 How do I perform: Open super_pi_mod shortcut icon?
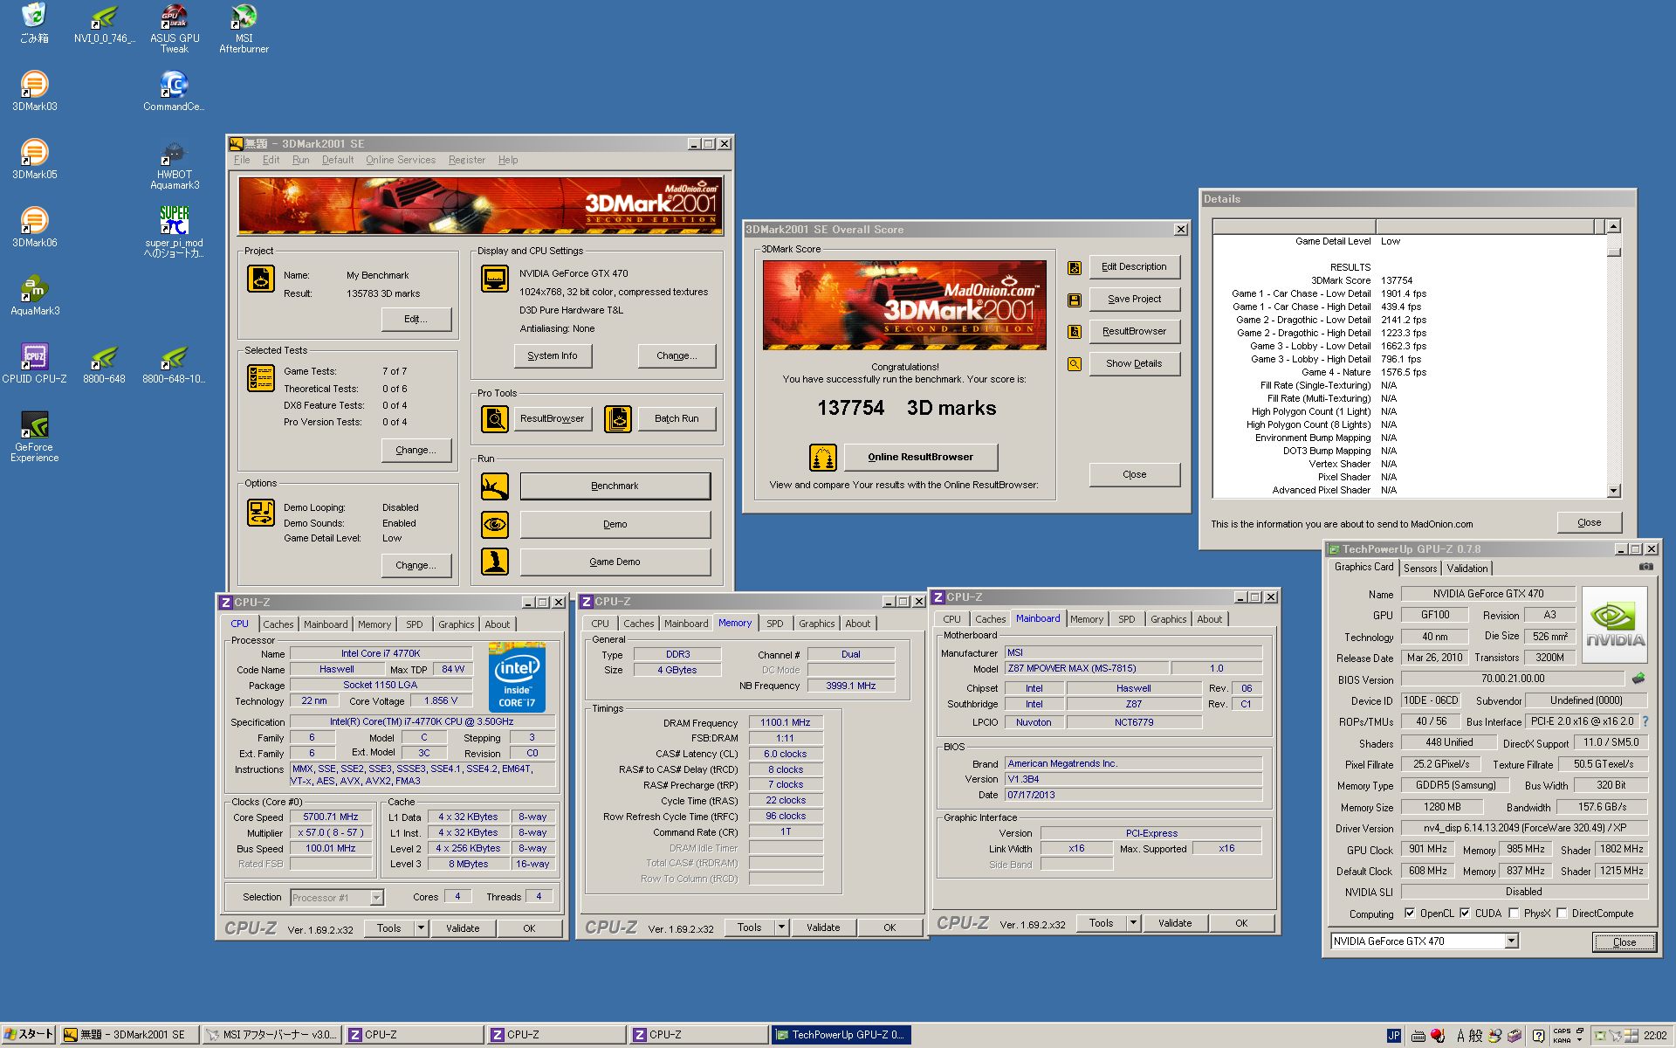175,231
